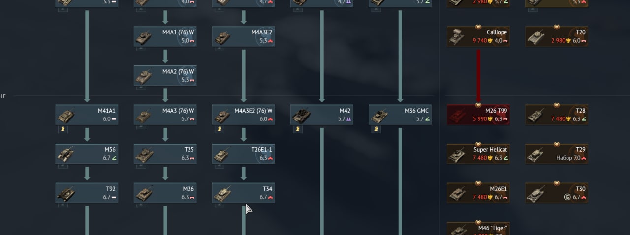Click the M4A3E2 (76) W card

[243, 115]
